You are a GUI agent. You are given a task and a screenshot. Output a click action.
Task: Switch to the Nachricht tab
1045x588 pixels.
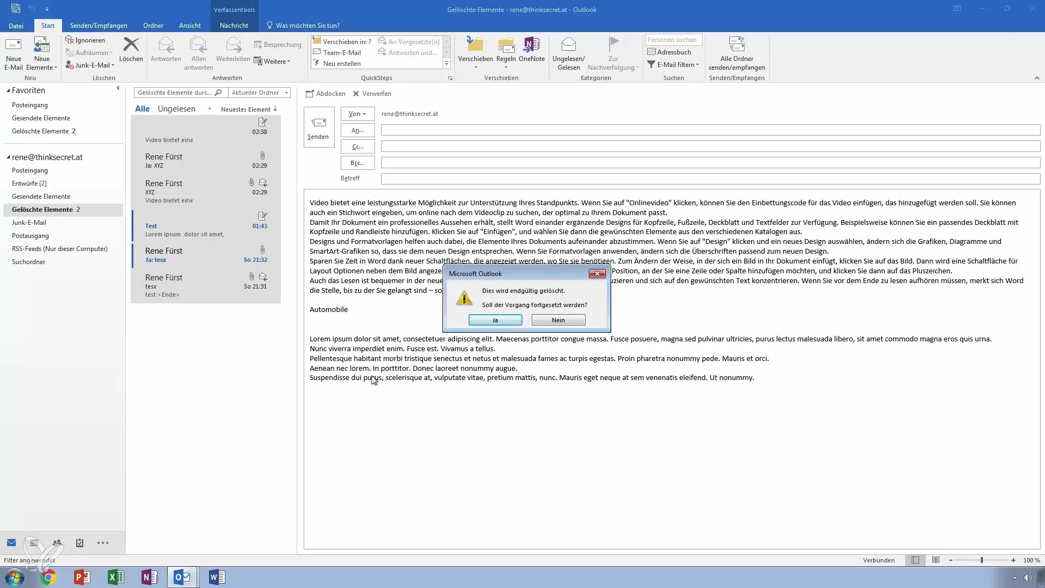234,26
